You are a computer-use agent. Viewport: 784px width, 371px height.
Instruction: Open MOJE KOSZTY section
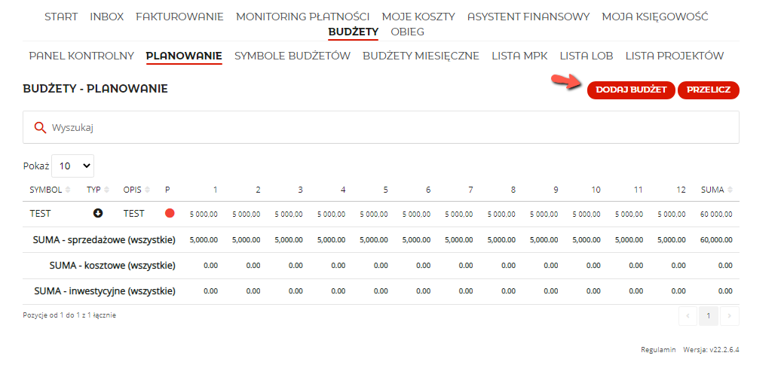coord(418,17)
